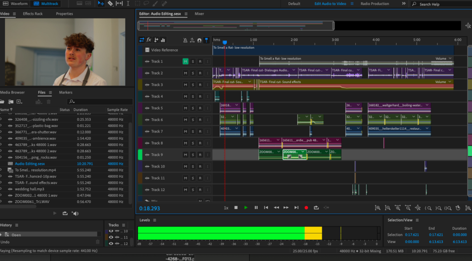The height and width of the screenshot is (261, 472).
Task: Click the record button in transport
Action: pyautogui.click(x=306, y=208)
